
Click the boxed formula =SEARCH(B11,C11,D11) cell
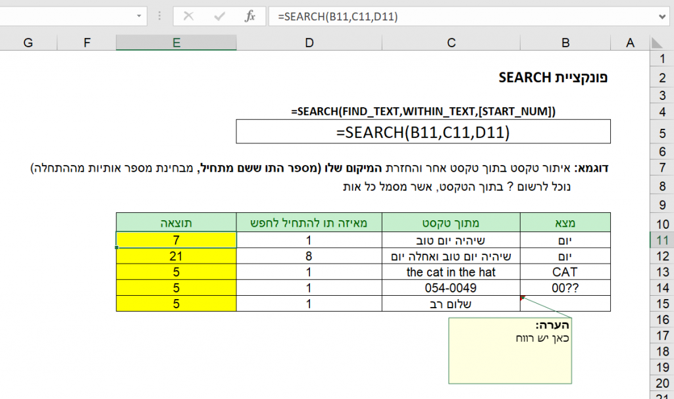click(x=423, y=131)
